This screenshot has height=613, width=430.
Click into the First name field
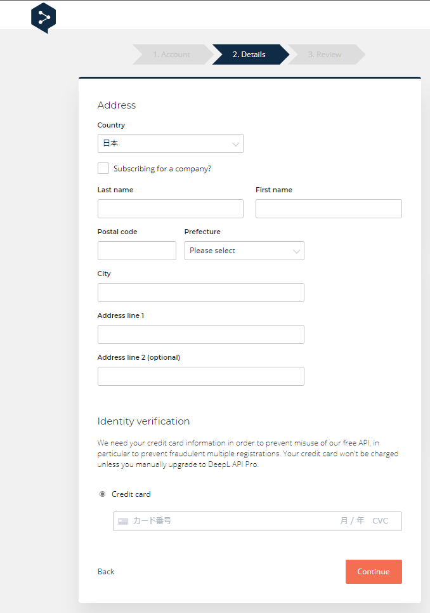329,209
